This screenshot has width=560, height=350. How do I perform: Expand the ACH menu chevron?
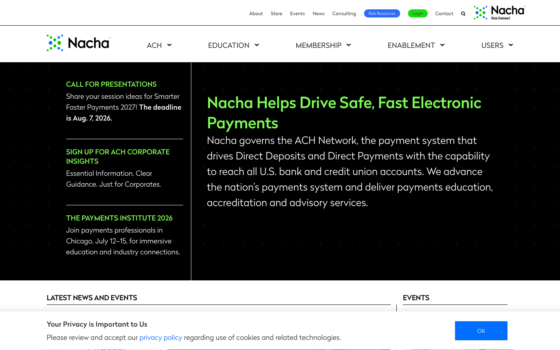[x=169, y=45]
